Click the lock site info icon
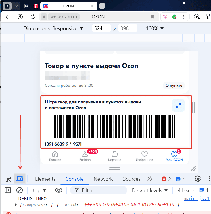The height and width of the screenshot is (214, 211). click(x=44, y=17)
